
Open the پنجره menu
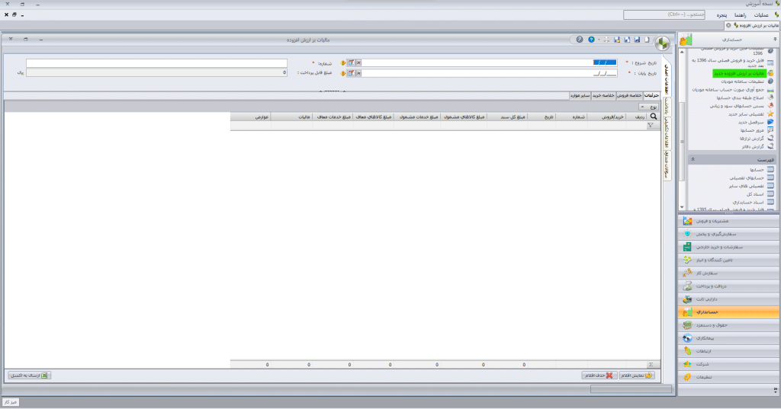722,15
